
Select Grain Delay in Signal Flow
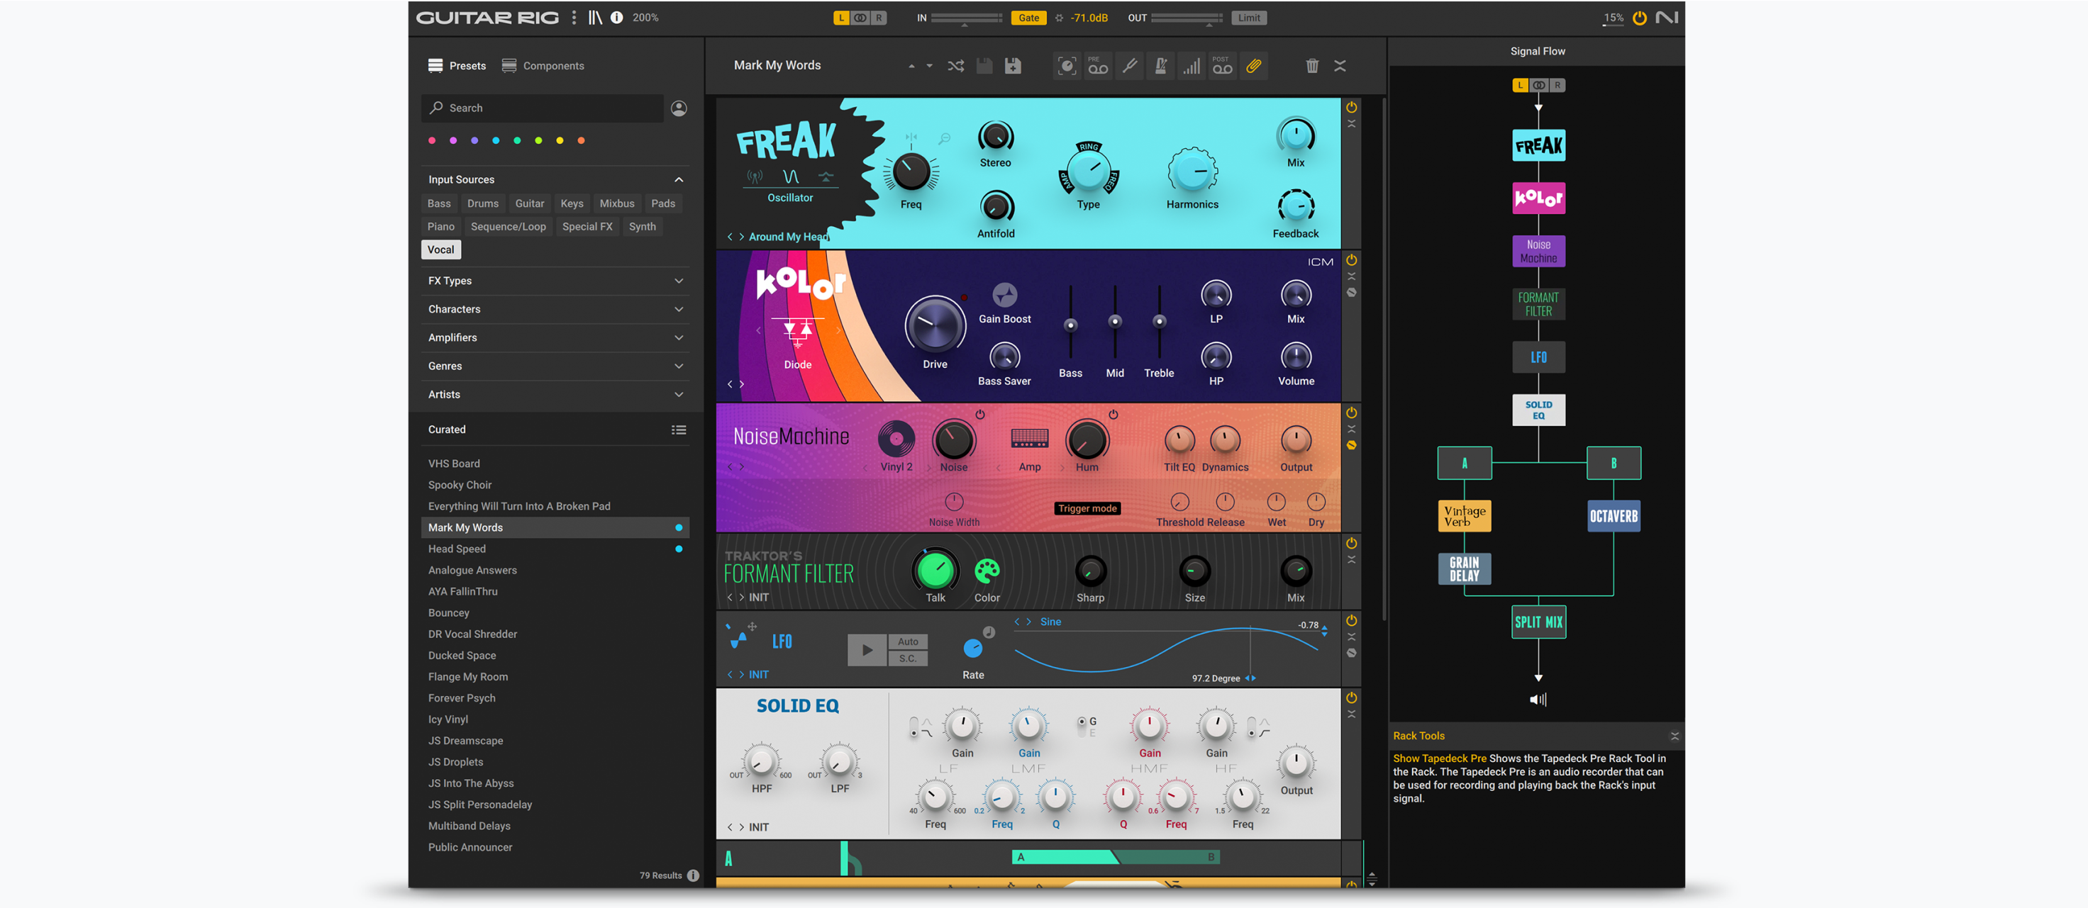click(1464, 568)
